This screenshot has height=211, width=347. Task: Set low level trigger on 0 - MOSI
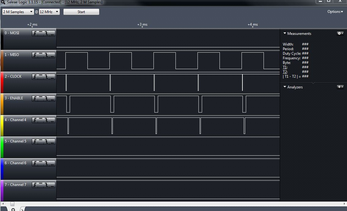(52, 33)
